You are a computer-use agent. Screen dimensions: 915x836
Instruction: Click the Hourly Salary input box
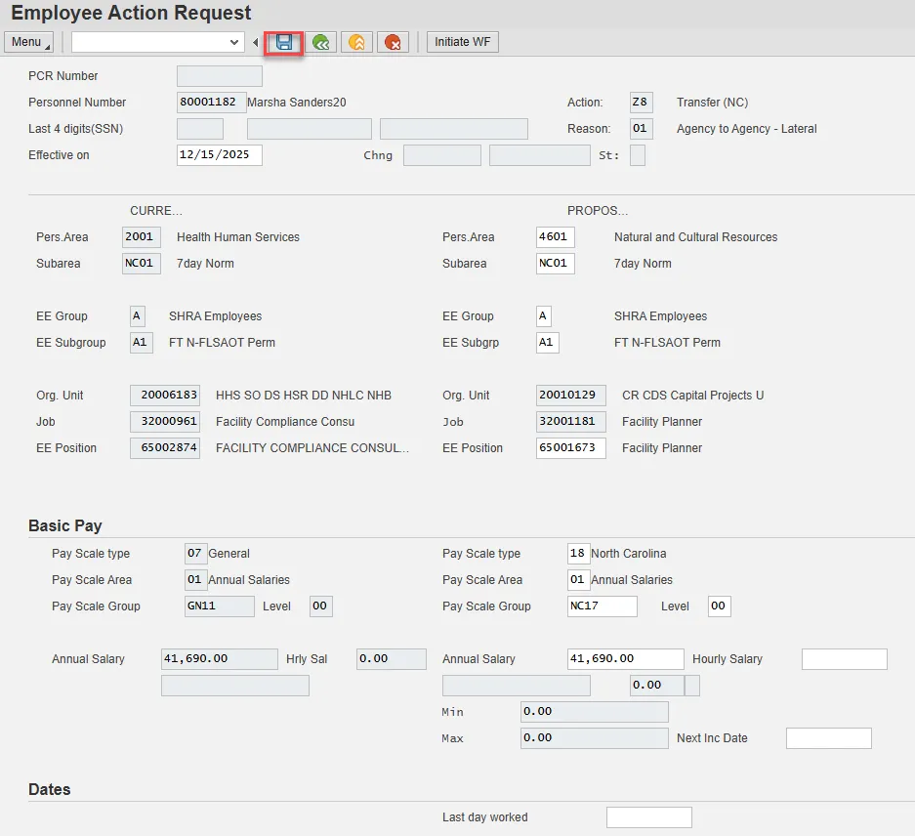pyautogui.click(x=844, y=659)
